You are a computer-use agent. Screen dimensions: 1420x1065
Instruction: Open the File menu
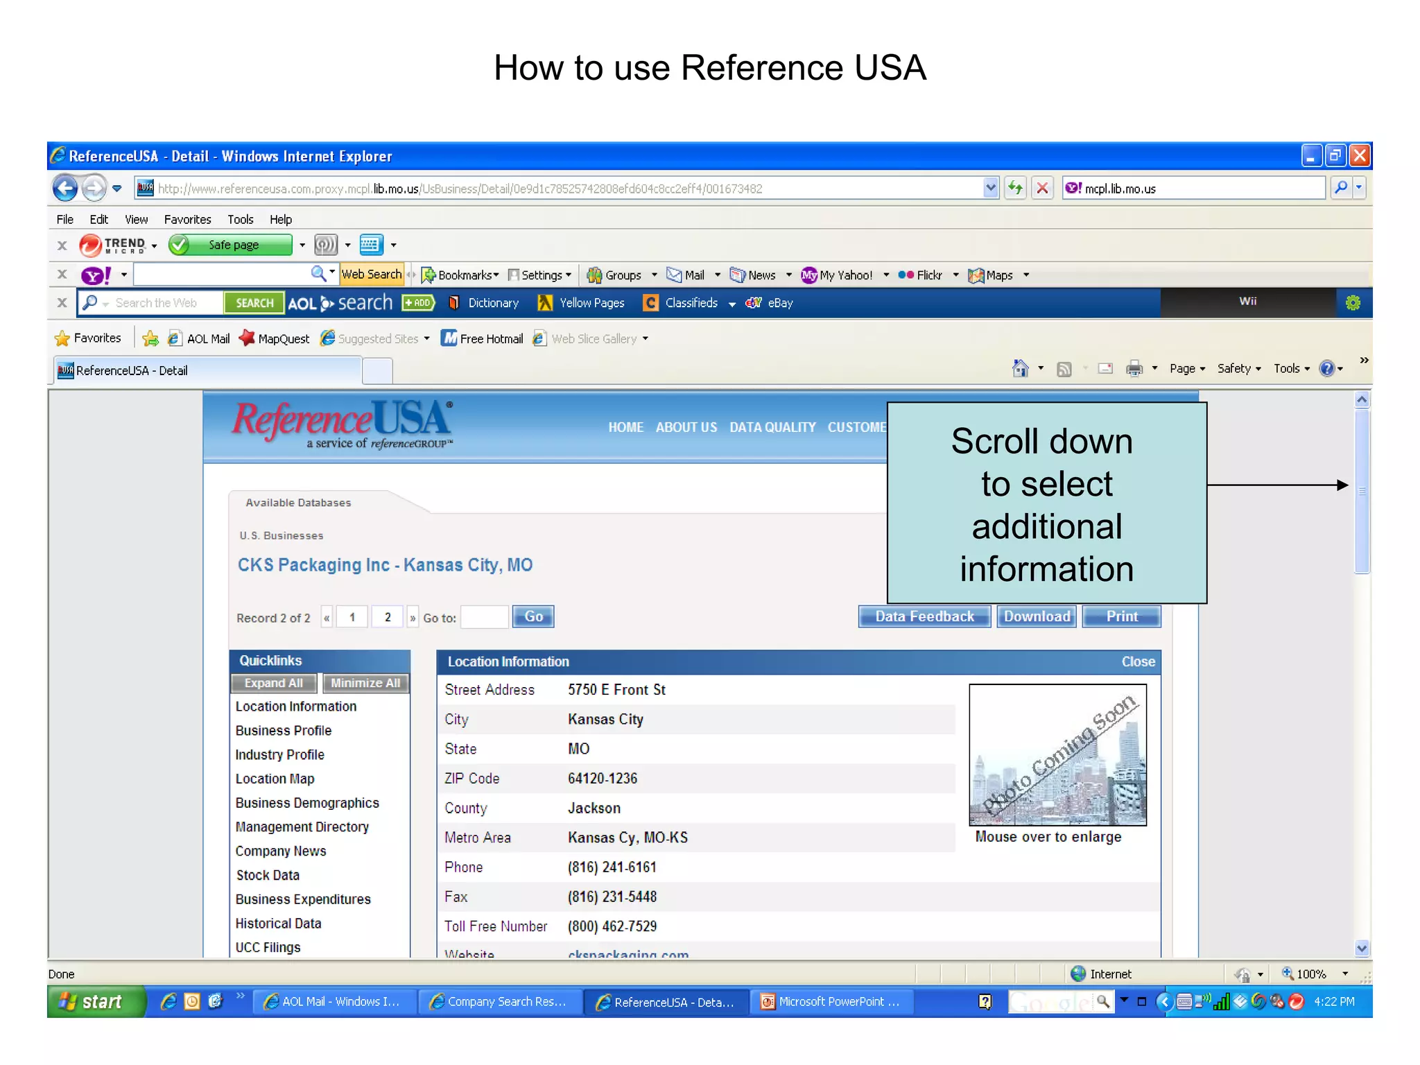click(x=65, y=219)
